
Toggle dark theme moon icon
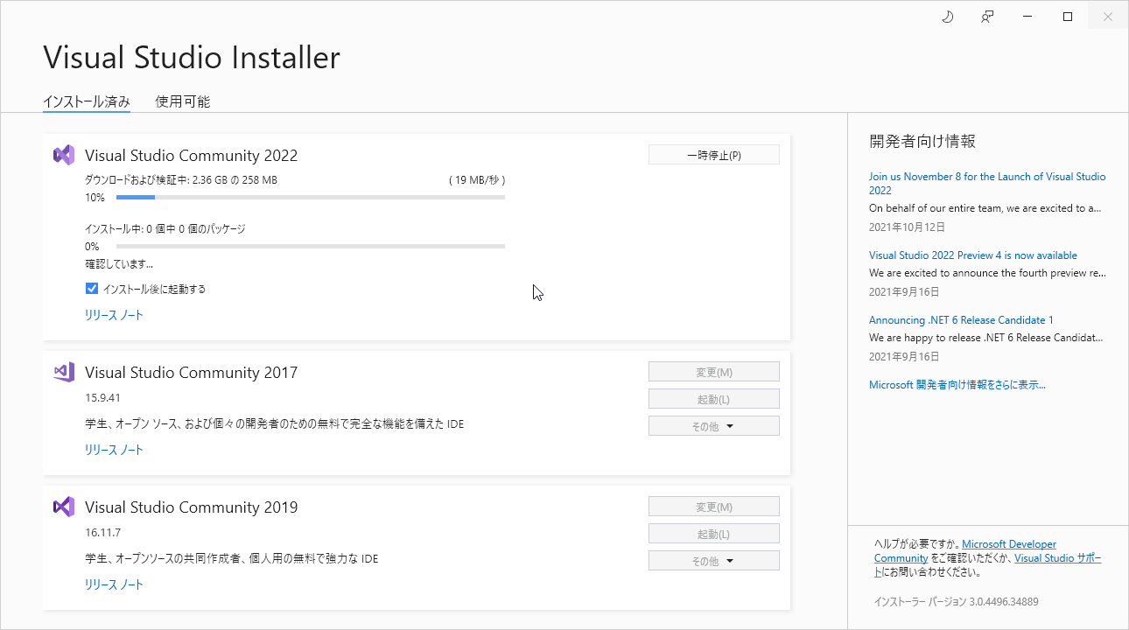pyautogui.click(x=947, y=17)
